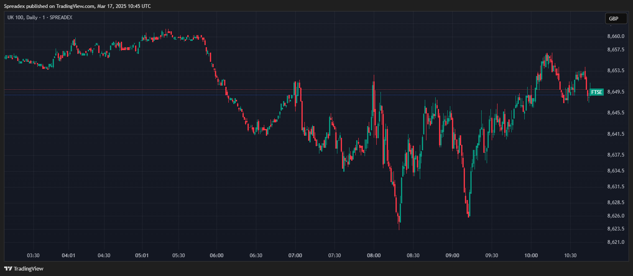Image resolution: width=633 pixels, height=276 pixels.
Task: Select the 8,649.5 price axis label
Action: (x=616, y=92)
